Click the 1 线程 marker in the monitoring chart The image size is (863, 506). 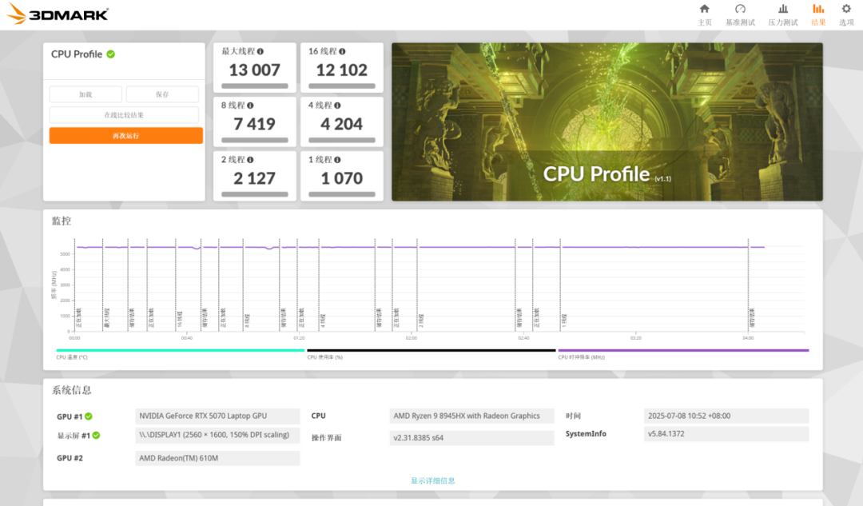click(x=564, y=321)
